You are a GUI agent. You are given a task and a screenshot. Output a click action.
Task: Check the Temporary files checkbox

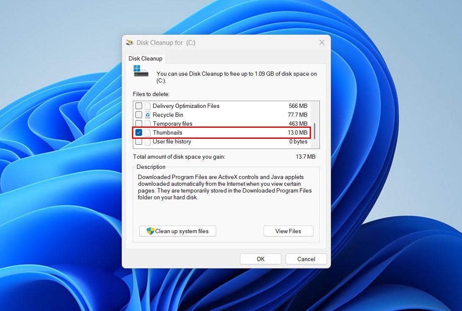point(138,123)
